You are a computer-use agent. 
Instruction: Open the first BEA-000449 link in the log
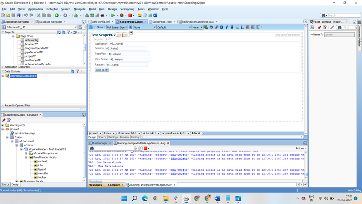[x=179, y=155]
